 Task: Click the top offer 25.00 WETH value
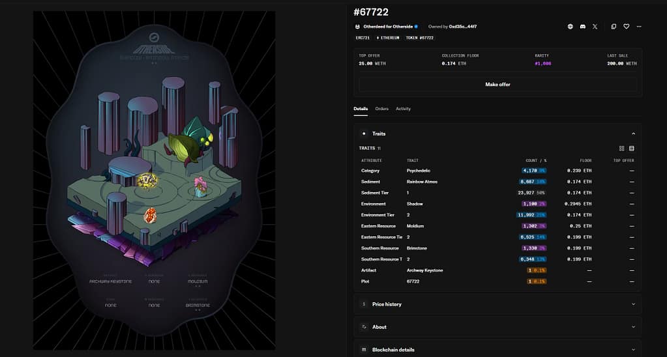tap(372, 64)
